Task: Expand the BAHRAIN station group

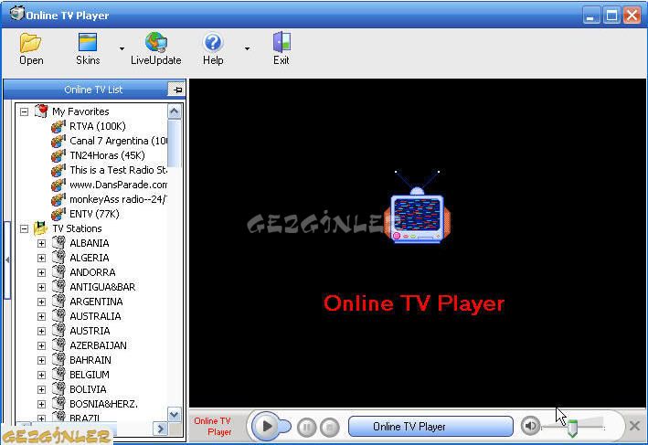Action: pyautogui.click(x=41, y=360)
